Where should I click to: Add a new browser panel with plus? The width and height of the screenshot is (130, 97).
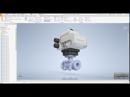(5, 24)
